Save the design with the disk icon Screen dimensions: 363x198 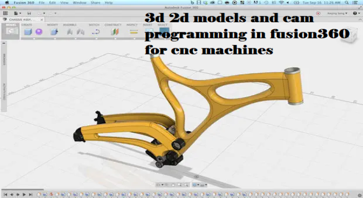[x=29, y=14]
